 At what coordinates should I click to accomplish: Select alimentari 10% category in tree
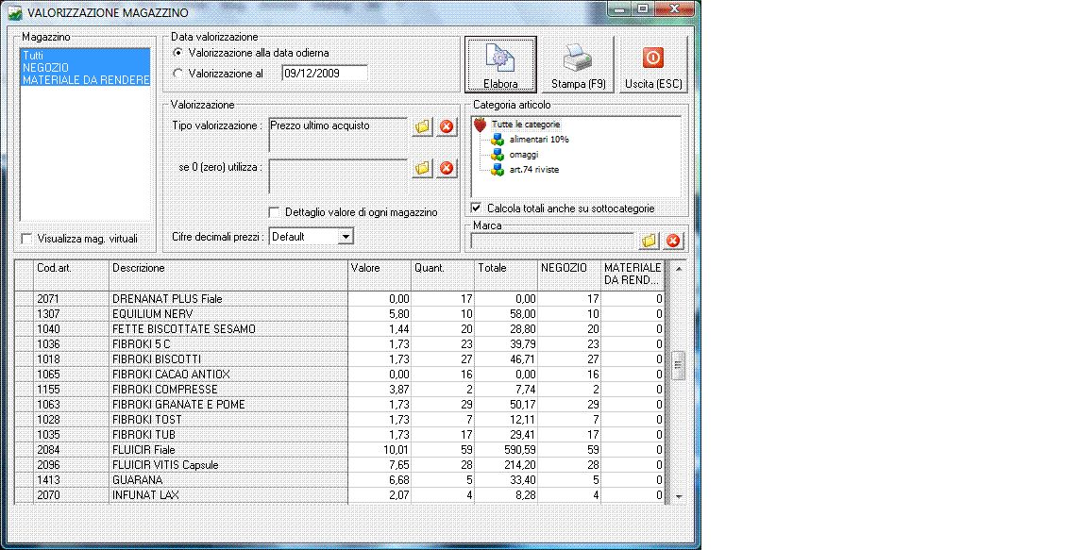pyautogui.click(x=539, y=139)
